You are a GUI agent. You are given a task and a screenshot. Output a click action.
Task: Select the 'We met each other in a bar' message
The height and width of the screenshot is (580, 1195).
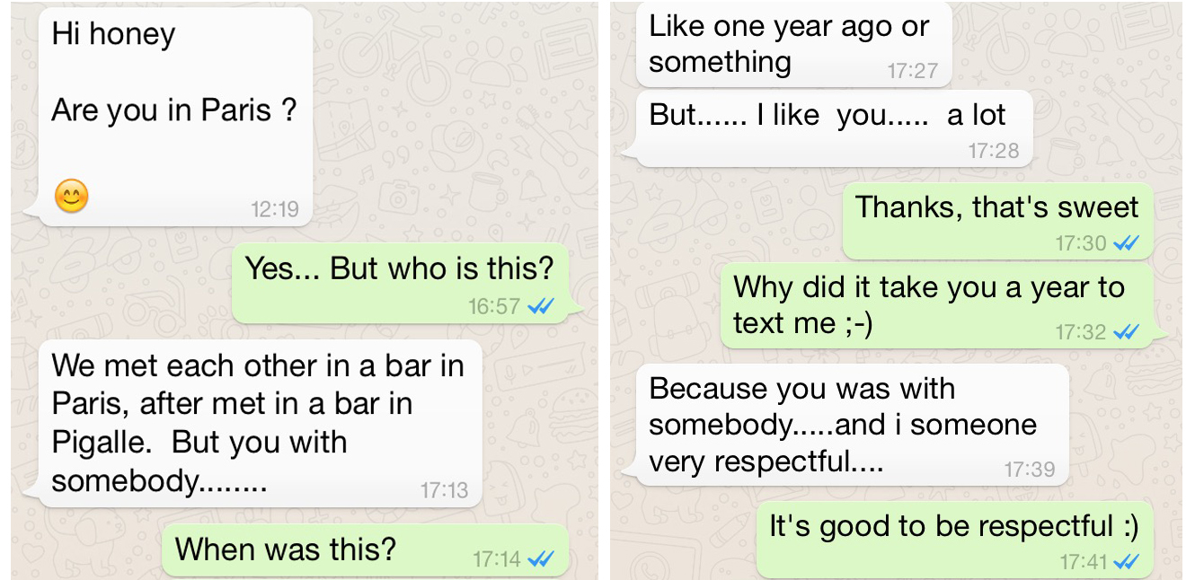point(257,424)
